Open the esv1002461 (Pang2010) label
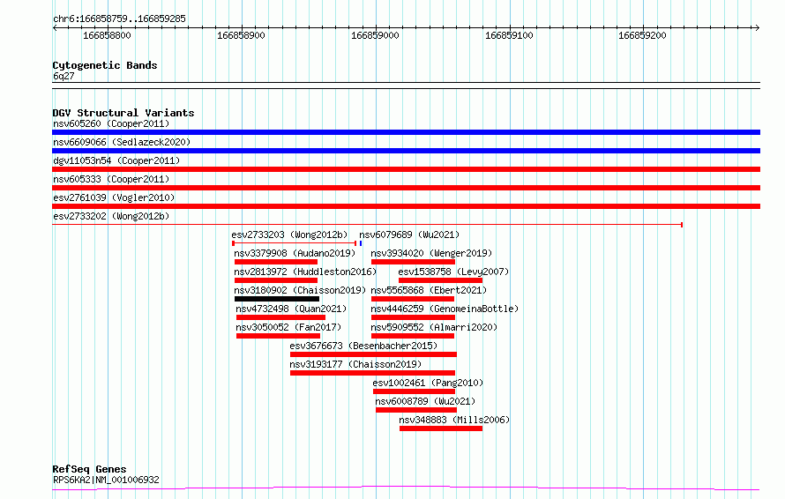Screen dimensions: 785x499 pos(428,383)
